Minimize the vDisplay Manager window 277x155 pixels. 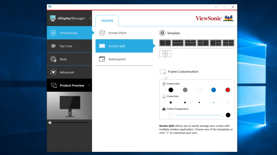[216, 7]
